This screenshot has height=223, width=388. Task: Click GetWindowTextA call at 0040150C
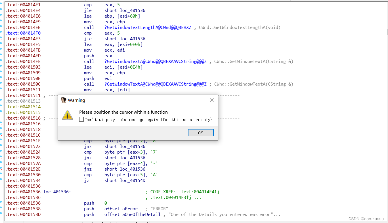[x=156, y=84]
